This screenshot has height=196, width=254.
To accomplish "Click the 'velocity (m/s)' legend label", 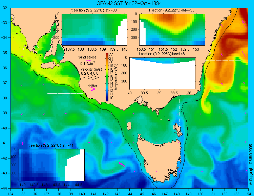I will coord(91,70).
